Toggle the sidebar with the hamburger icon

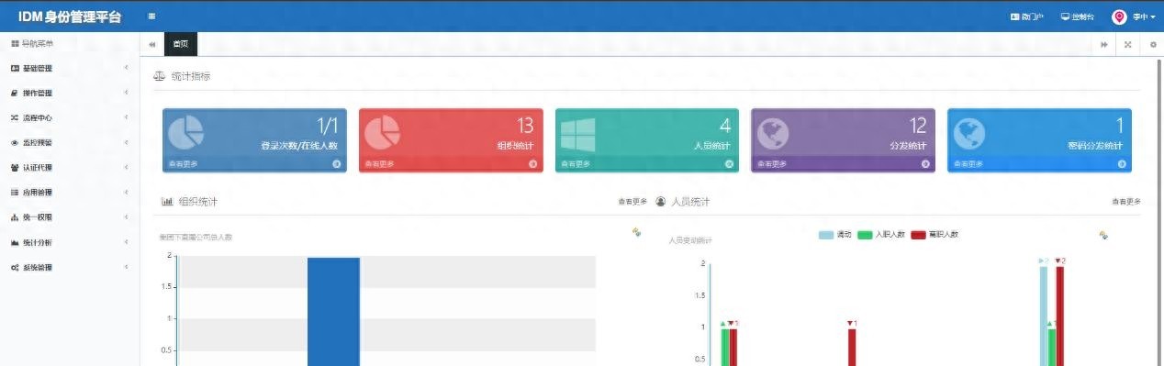(151, 17)
